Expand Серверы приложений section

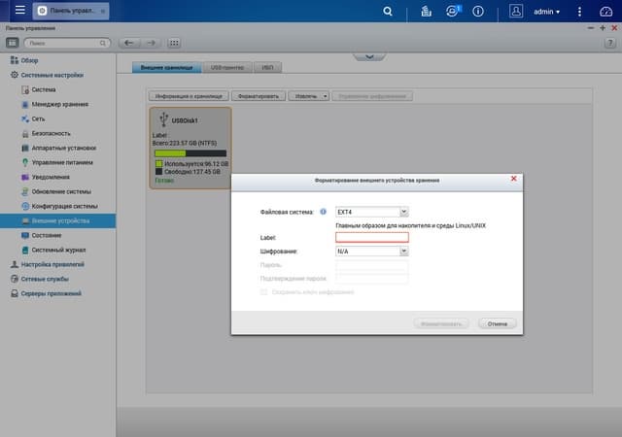(51, 294)
